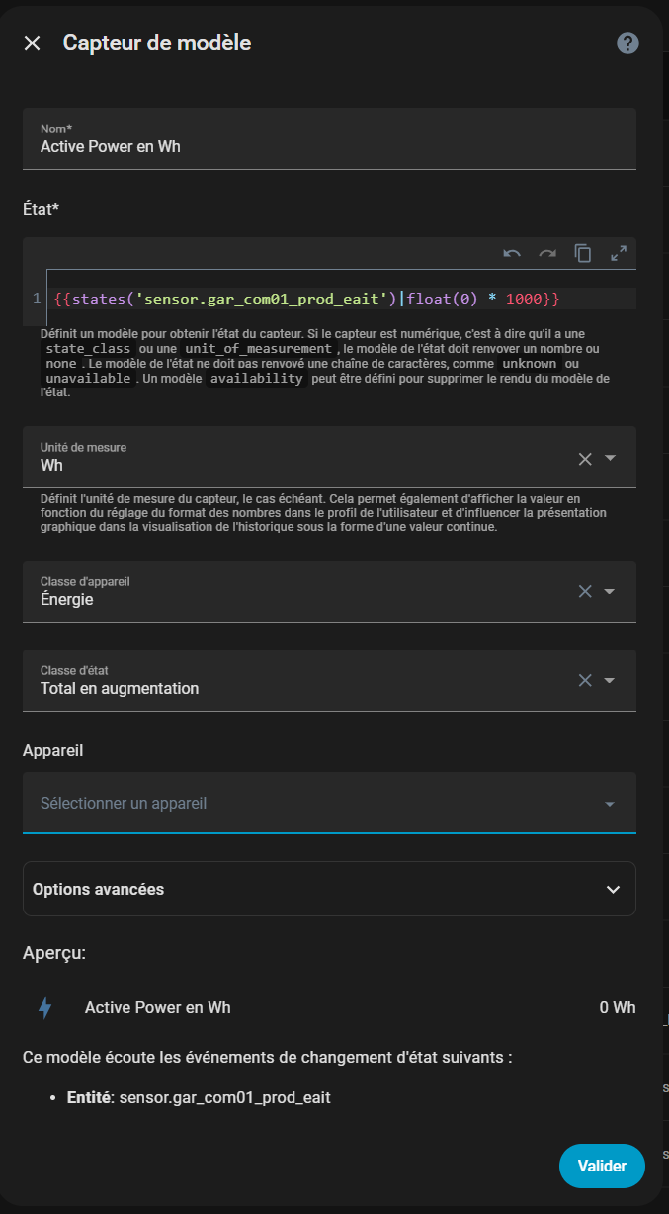Viewport: 669px width, 1214px height.
Task: Expand the Options avancées section
Action: click(329, 889)
